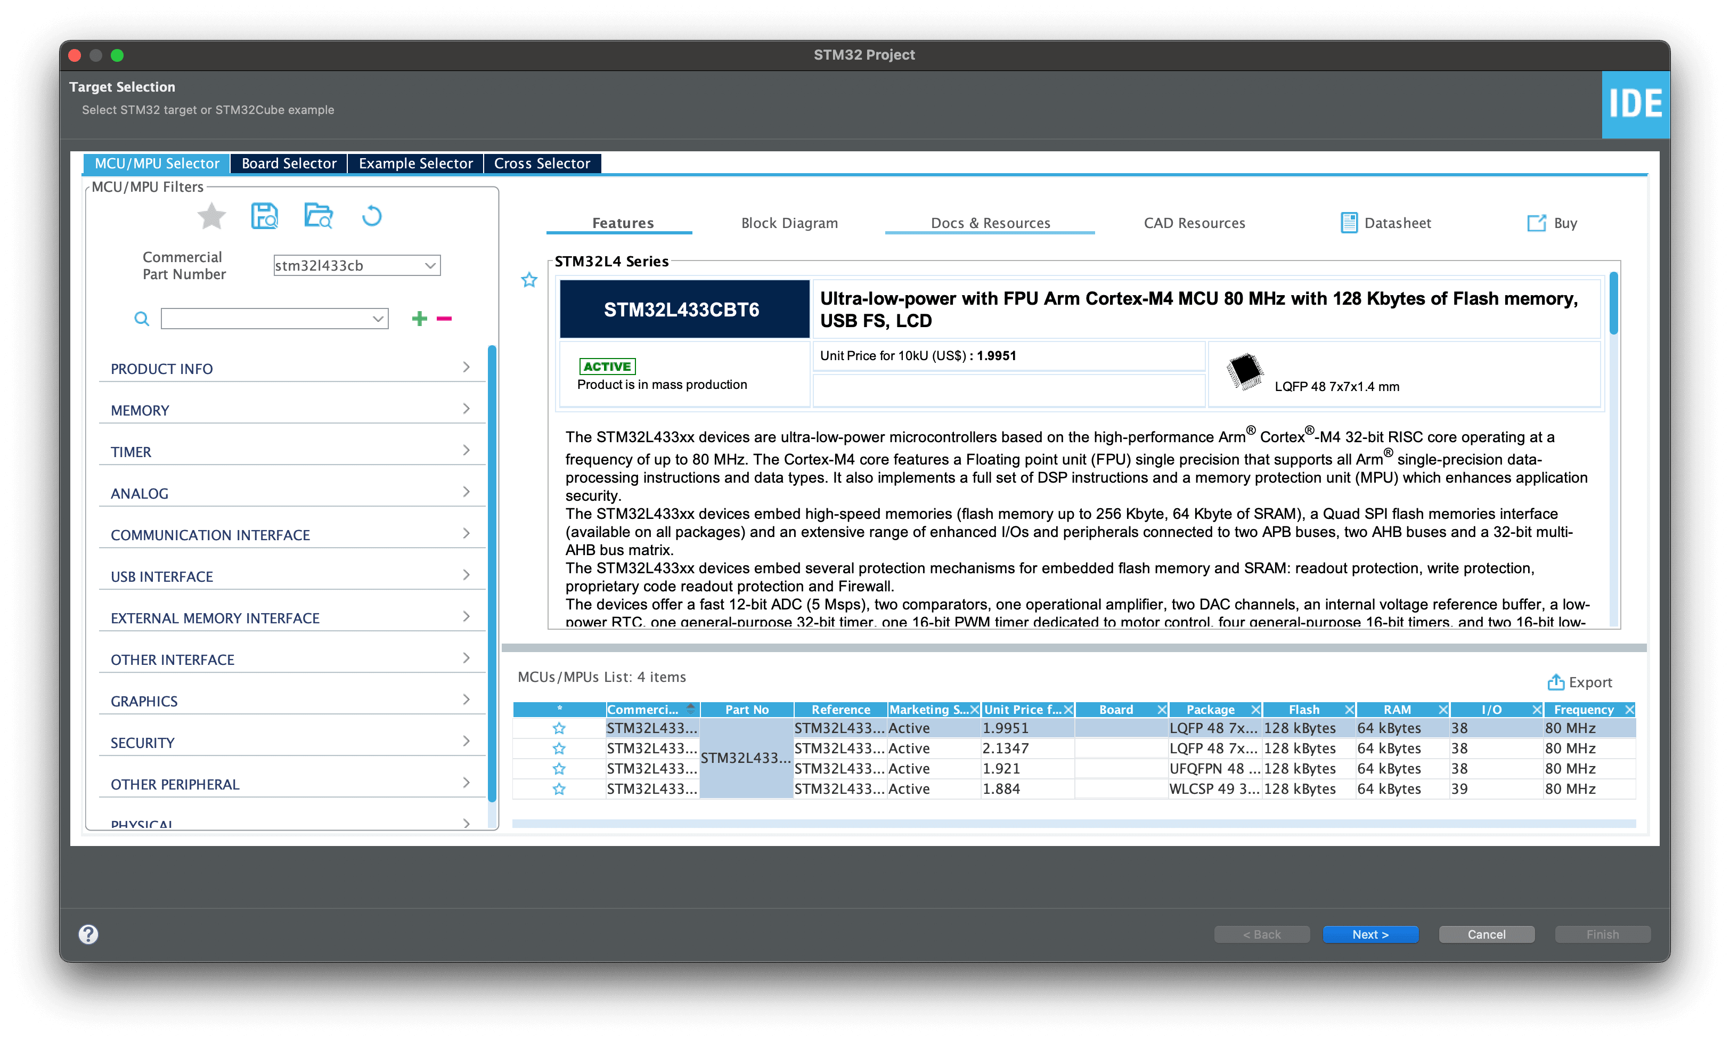
Task: Expand GRAPHICS filter section
Action: (x=291, y=701)
